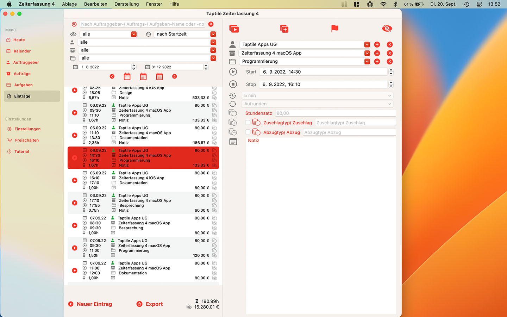This screenshot has height=317, width=507.
Task: Open the Programmierung task dropdown
Action: (305, 62)
